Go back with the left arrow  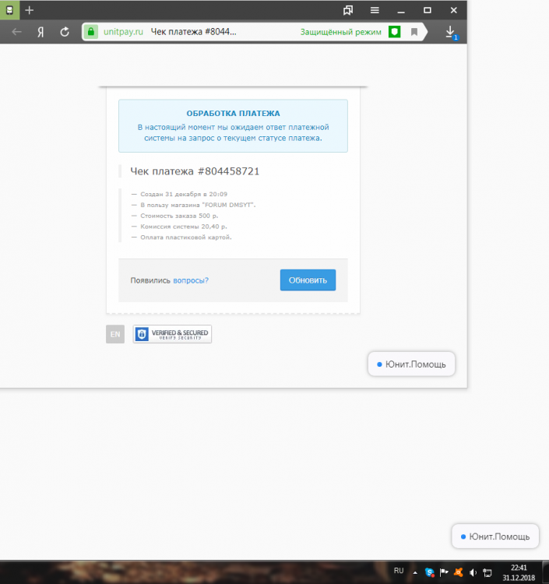(16, 32)
